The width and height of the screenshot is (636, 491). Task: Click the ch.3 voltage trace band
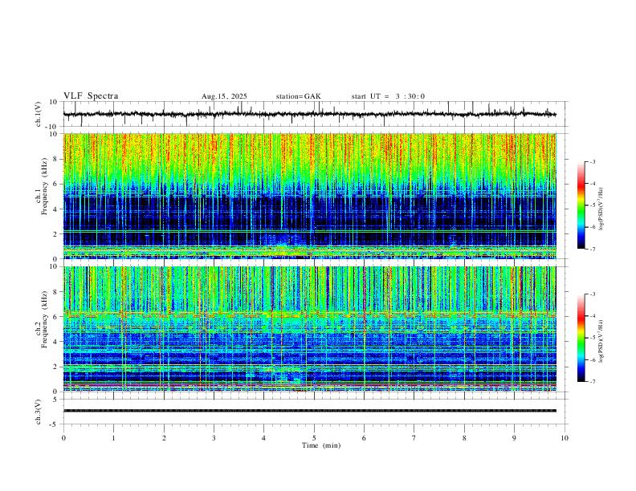309,411
